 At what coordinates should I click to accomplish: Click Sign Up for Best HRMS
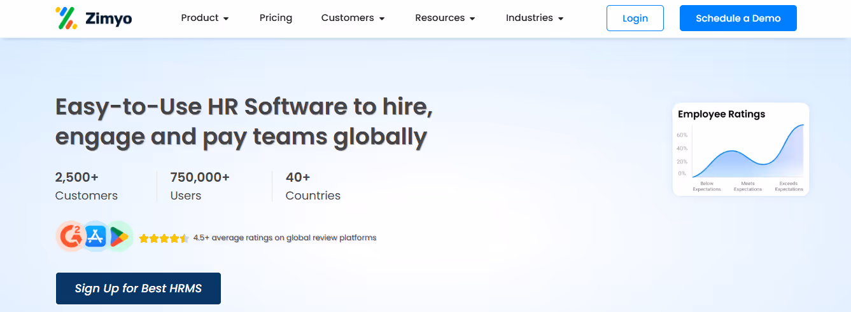(138, 288)
